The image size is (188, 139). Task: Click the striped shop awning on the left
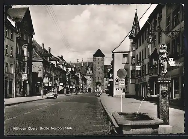pos(61,88)
